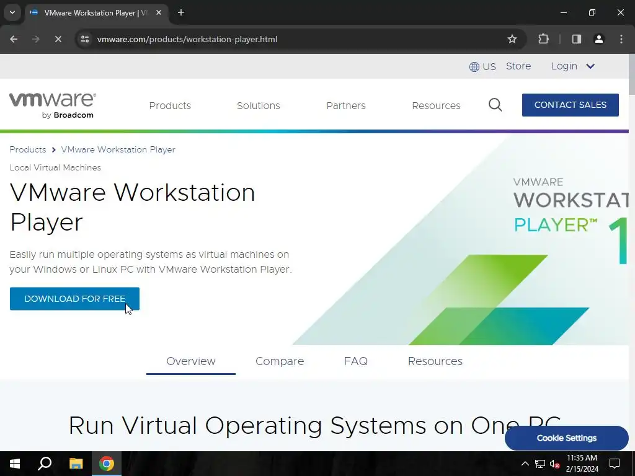
Task: Toggle the Chrome side panel icon
Action: (576, 39)
